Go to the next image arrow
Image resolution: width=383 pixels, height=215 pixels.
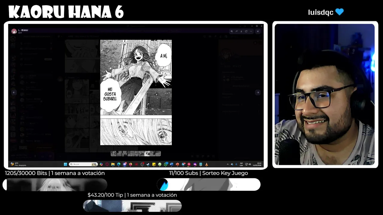[258, 93]
